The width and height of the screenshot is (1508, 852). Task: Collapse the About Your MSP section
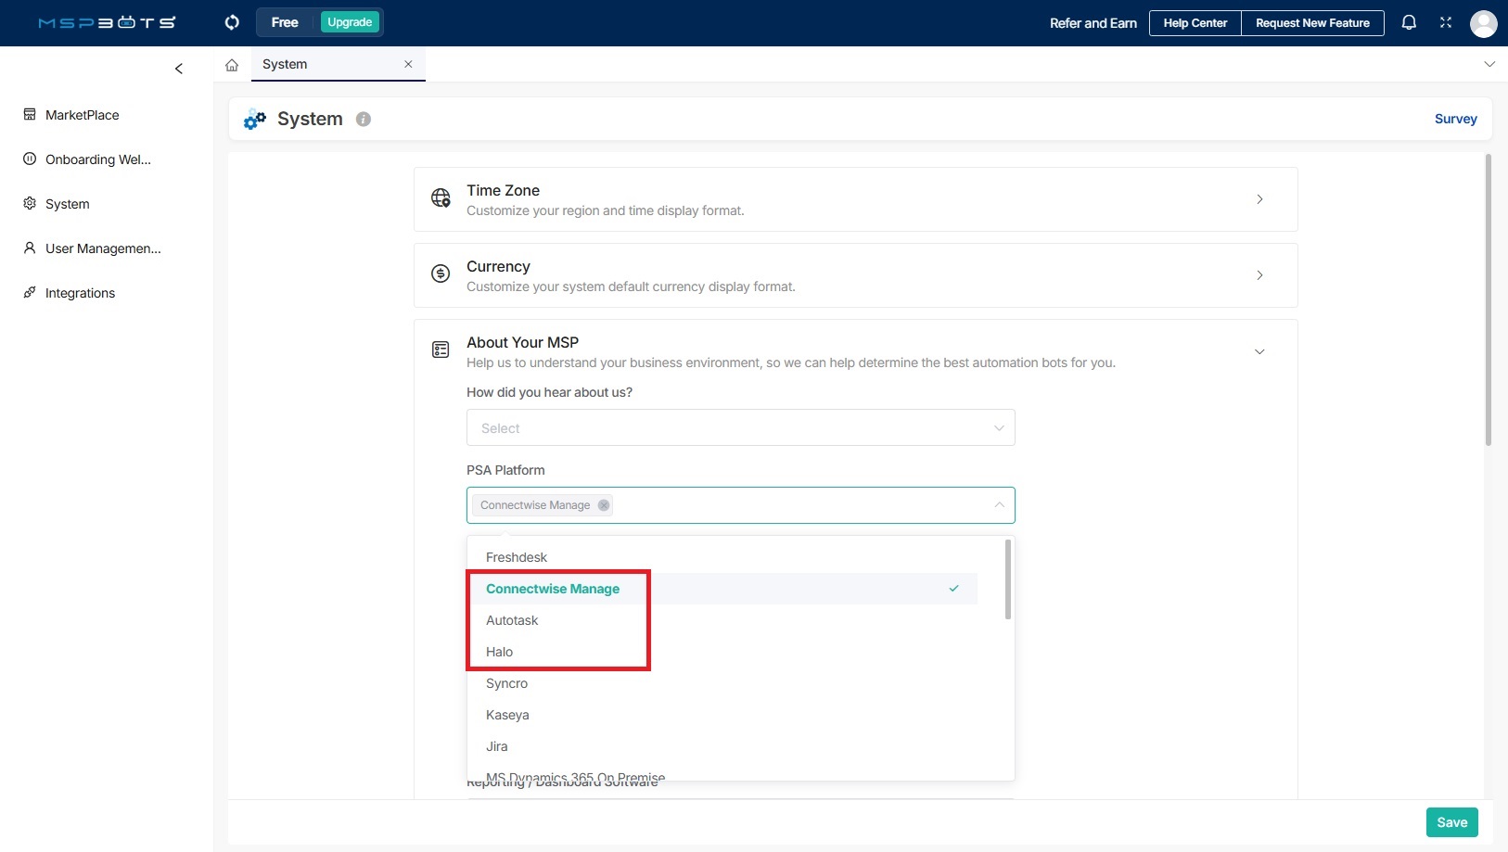point(1259,351)
